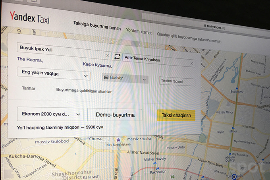Open the Yordam xizmati menu item

[x=139, y=31]
